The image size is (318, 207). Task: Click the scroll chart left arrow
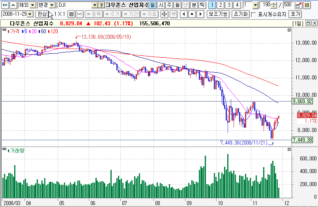click(183, 14)
